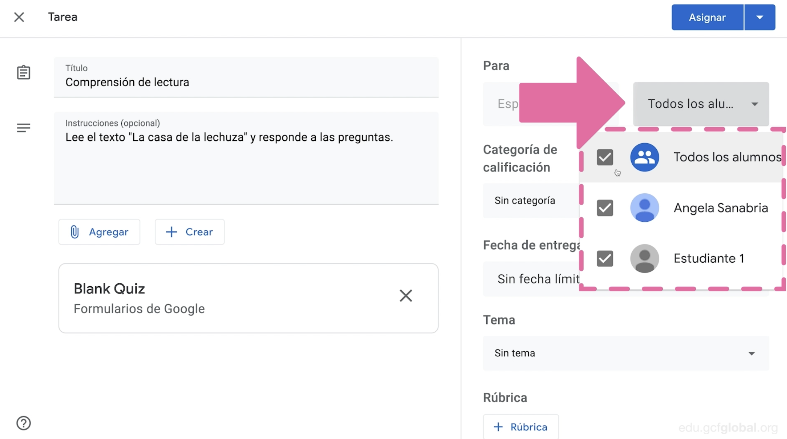Click the Formularios de Google subtitle

pos(139,309)
